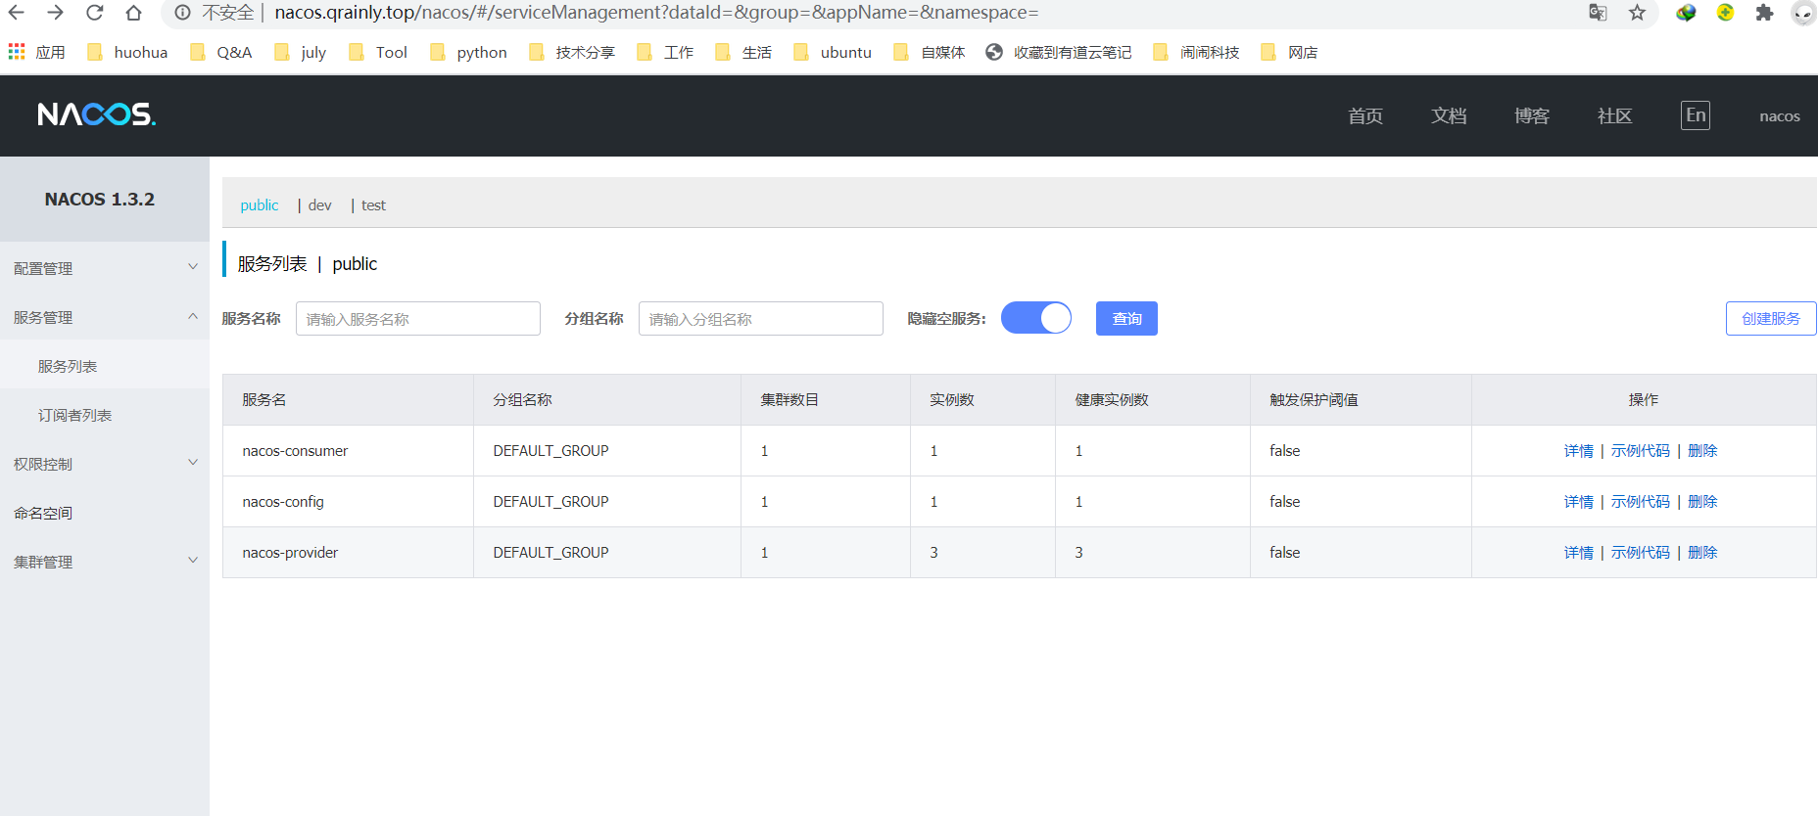Open 文档 in the top navigation
The width and height of the screenshot is (1818, 816).
click(x=1448, y=115)
